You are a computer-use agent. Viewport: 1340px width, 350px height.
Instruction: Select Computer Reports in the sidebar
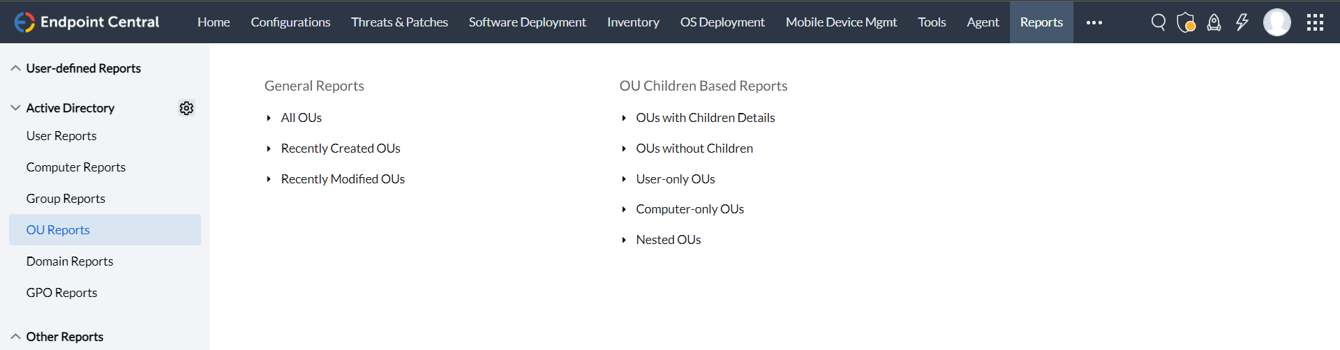click(x=76, y=167)
